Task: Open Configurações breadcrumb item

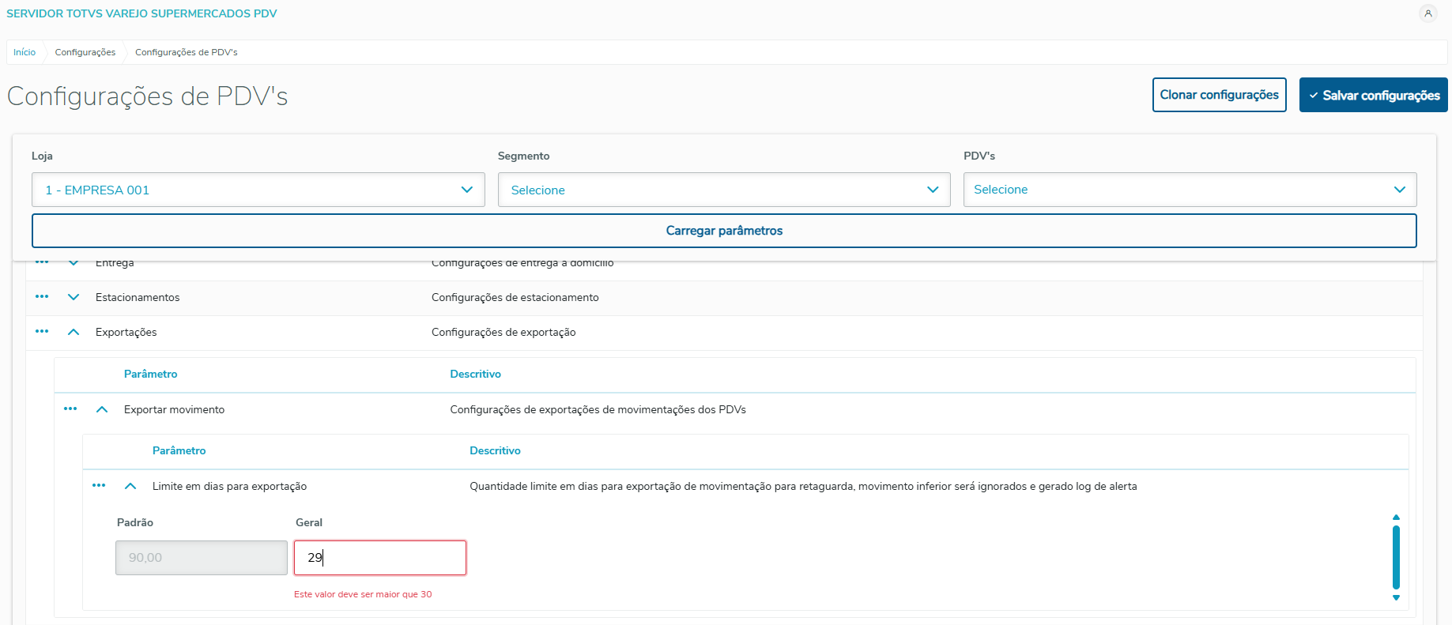Action: tap(85, 52)
